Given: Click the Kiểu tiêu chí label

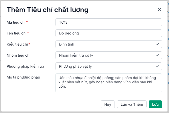Looking at the screenshot, I should [x=17, y=44].
